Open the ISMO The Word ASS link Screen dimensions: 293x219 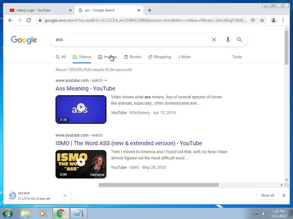[x=129, y=143]
